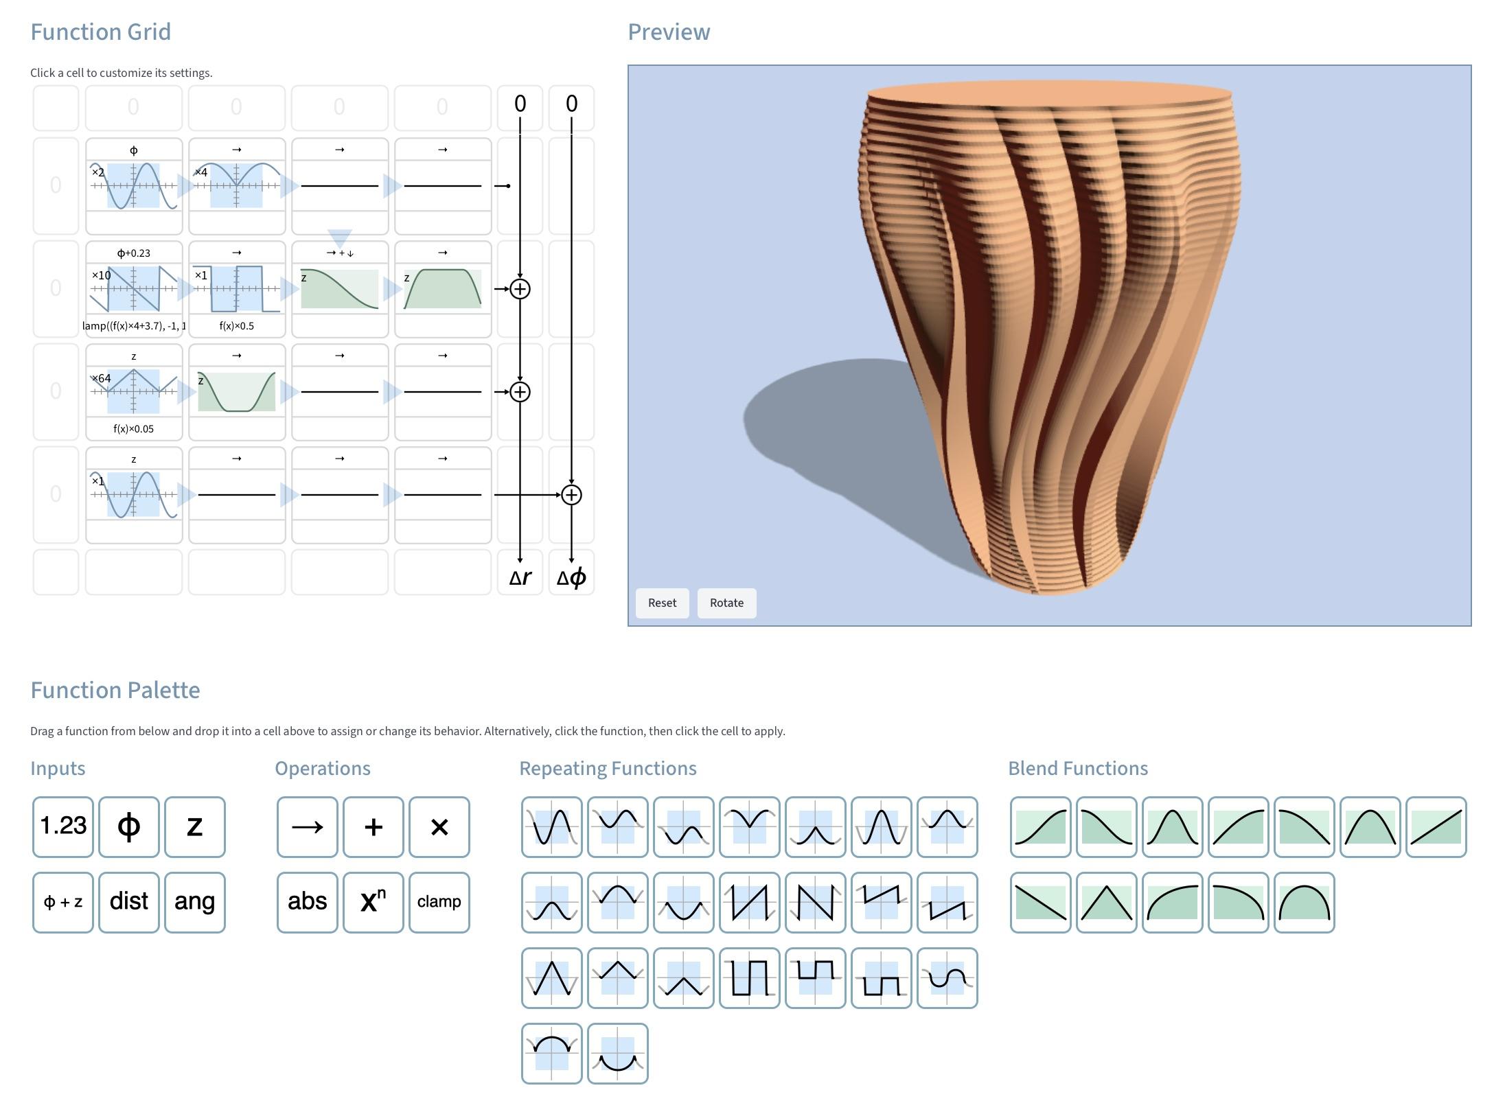The width and height of the screenshot is (1505, 1112).
Task: Select the falling sawtooth repeating function
Action: (x=815, y=902)
